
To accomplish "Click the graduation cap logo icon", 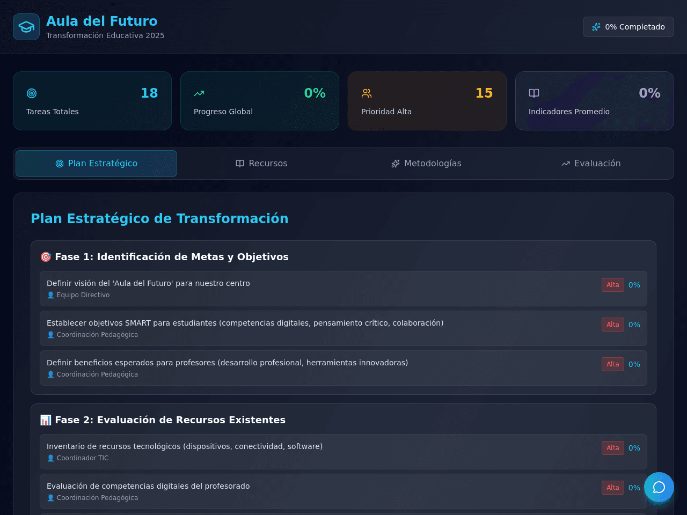I will tap(26, 27).
